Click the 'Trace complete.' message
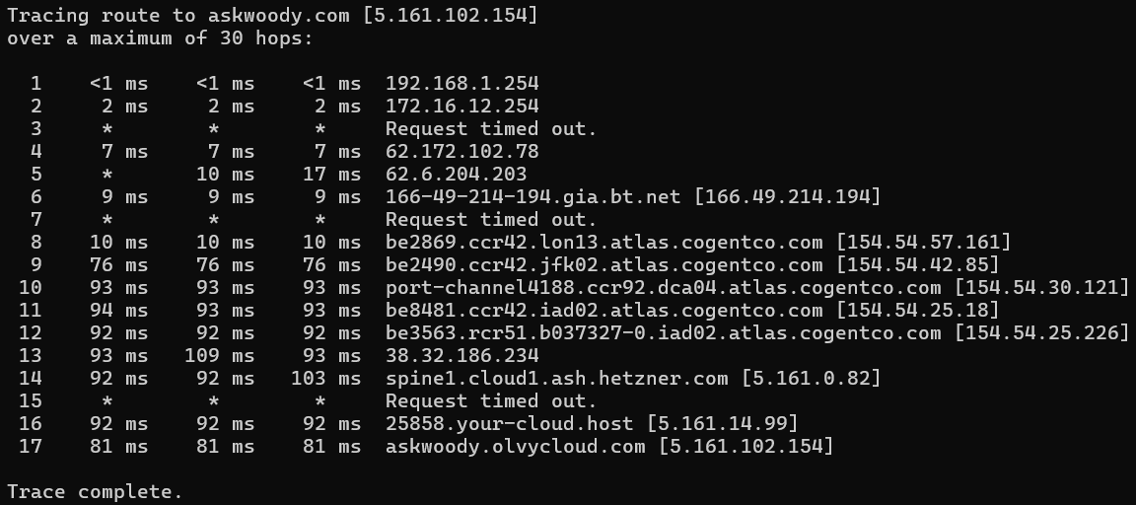1136x505 pixels. pos(95,491)
